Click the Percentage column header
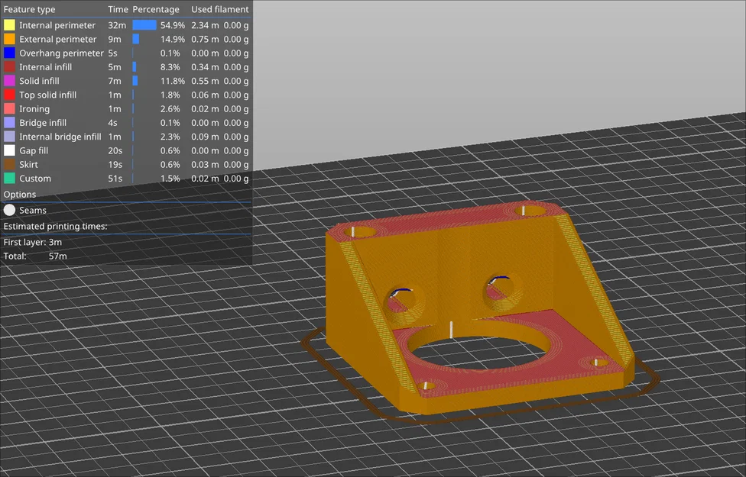This screenshot has width=746, height=477. 156,9
